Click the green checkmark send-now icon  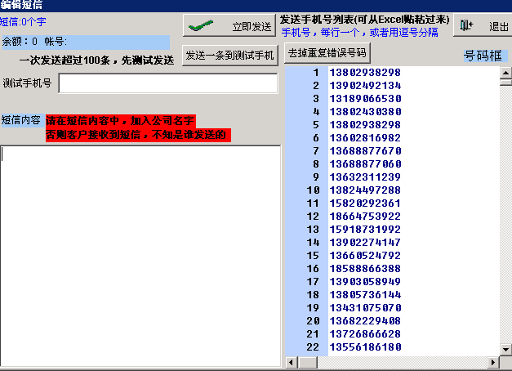tap(201, 26)
